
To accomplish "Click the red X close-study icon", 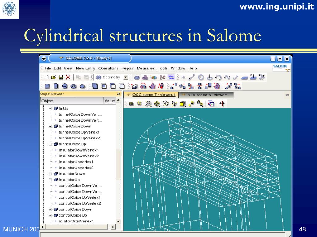I will 68,77.
